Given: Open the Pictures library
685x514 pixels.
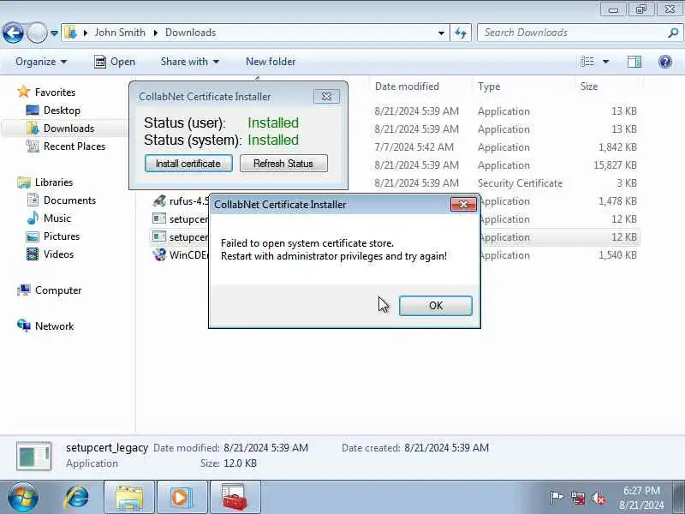Looking at the screenshot, I should click(62, 236).
